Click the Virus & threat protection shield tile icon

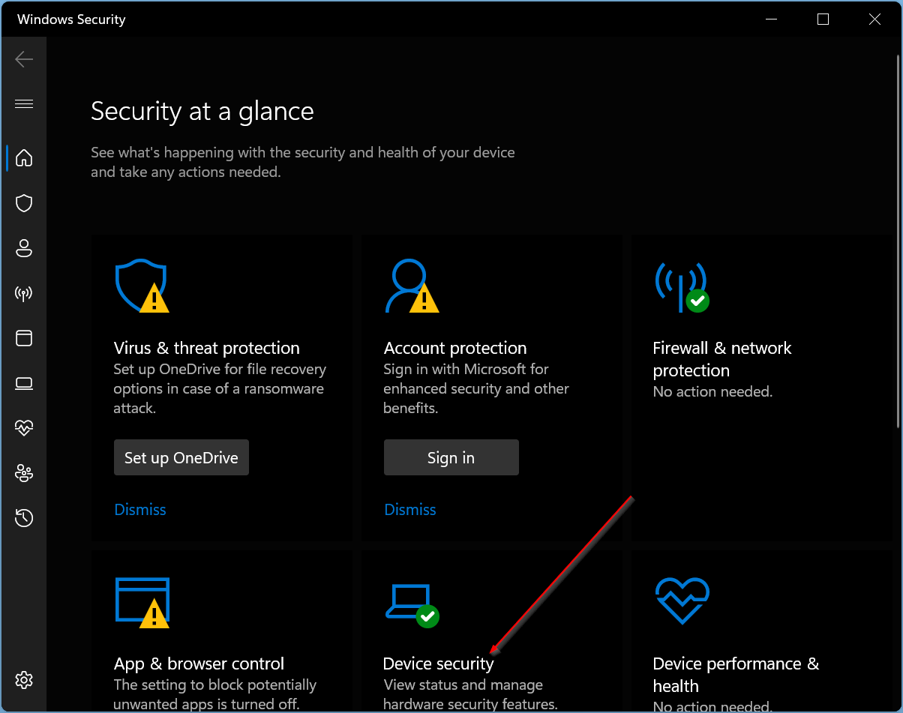click(142, 286)
